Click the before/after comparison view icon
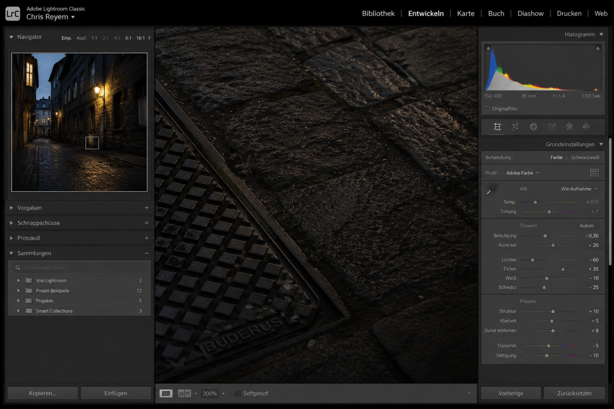This screenshot has width=614, height=409. (184, 393)
